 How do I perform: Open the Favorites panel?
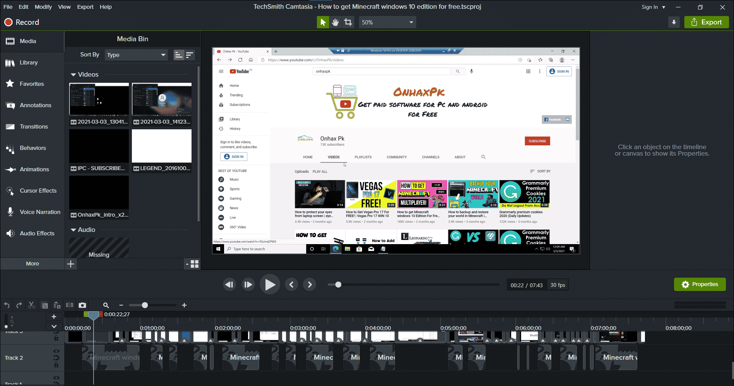pos(32,84)
